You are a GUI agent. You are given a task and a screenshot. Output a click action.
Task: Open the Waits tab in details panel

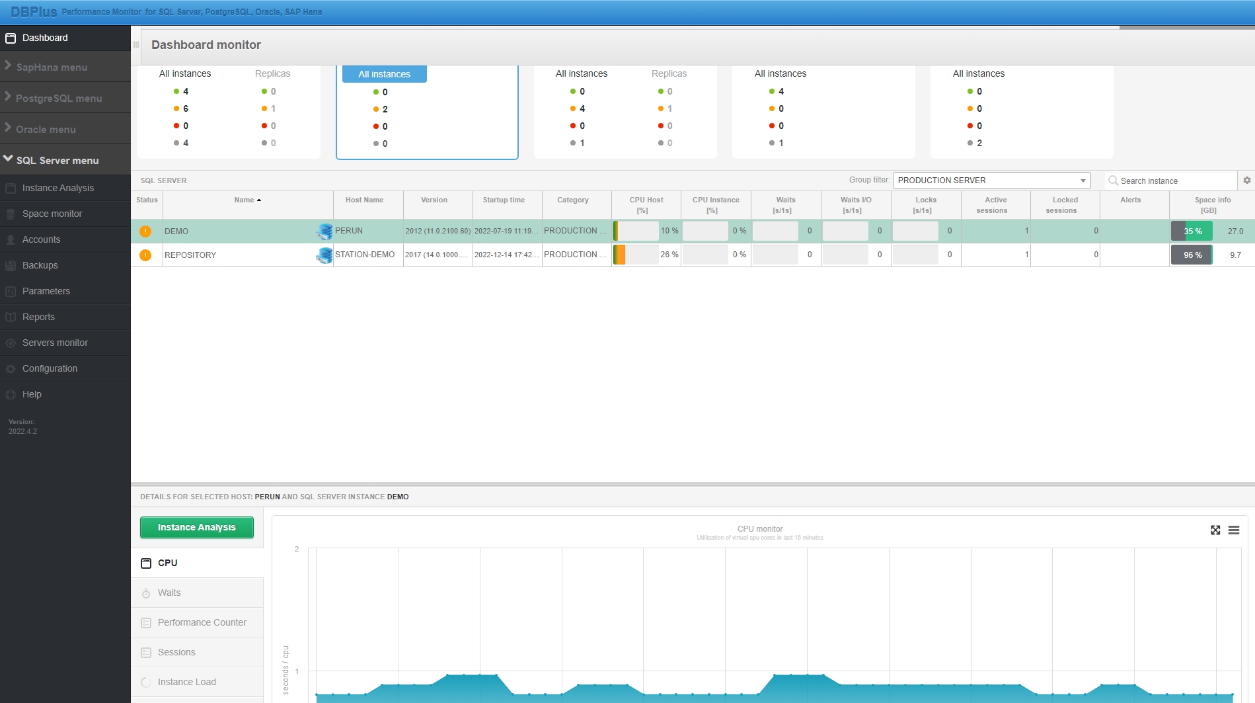169,593
